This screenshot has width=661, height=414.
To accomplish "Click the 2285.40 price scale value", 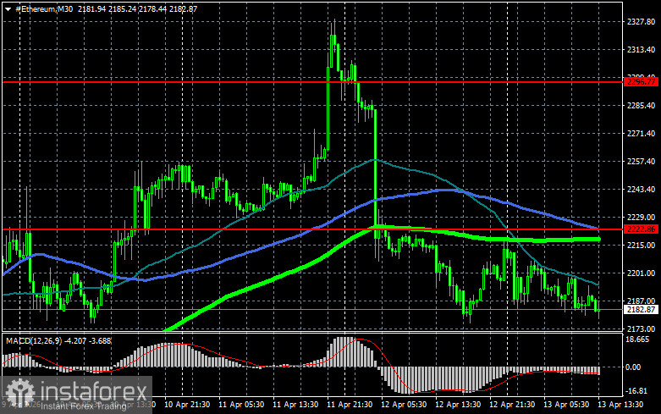I will [641, 105].
